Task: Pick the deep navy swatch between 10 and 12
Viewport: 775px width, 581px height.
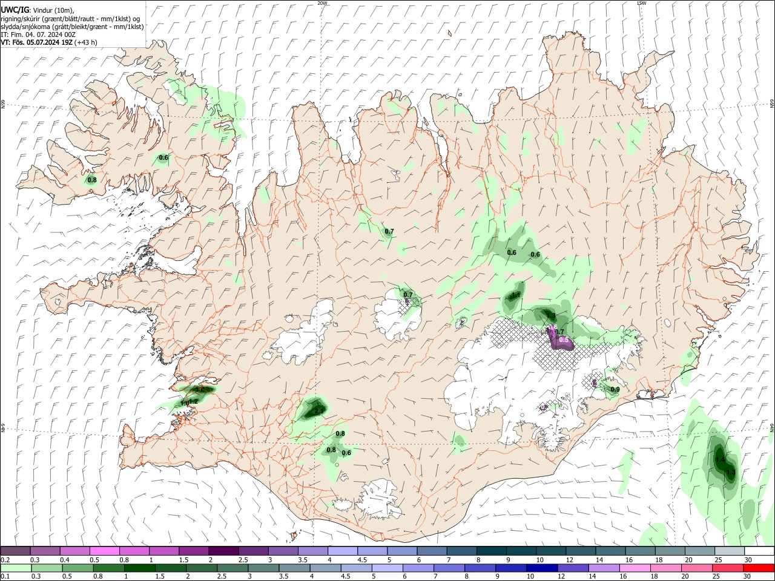Action: (541, 568)
